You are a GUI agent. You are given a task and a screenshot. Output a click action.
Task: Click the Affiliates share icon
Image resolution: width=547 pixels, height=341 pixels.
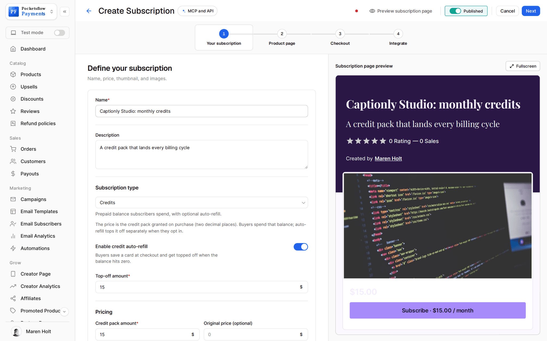tap(13, 298)
